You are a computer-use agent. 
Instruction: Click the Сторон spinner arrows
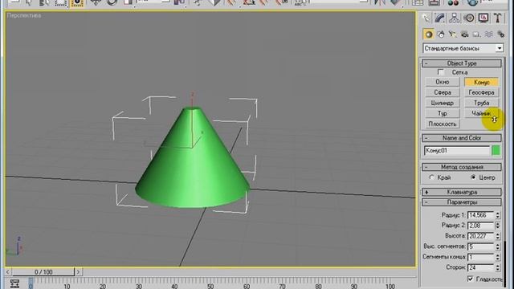(498, 267)
